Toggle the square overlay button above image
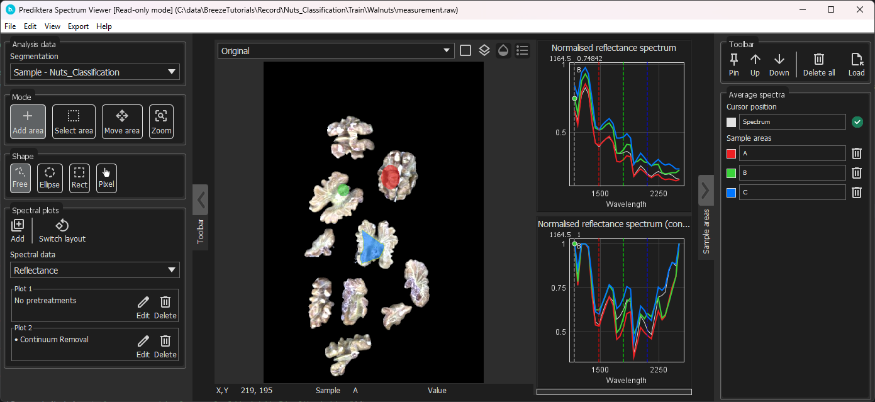Viewport: 875px width, 402px height. [x=465, y=51]
